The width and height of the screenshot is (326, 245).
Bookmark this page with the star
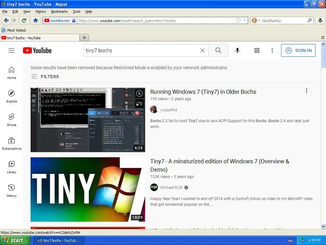238,20
